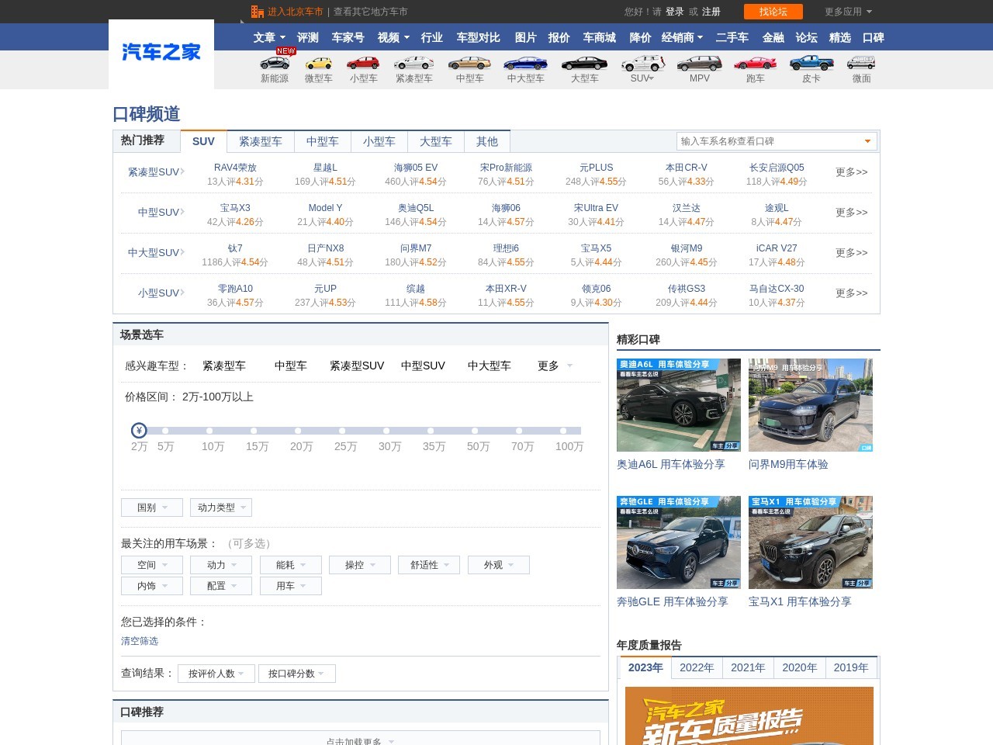Choose the 中型车 car icon
The height and width of the screenshot is (745, 993).
tap(469, 63)
